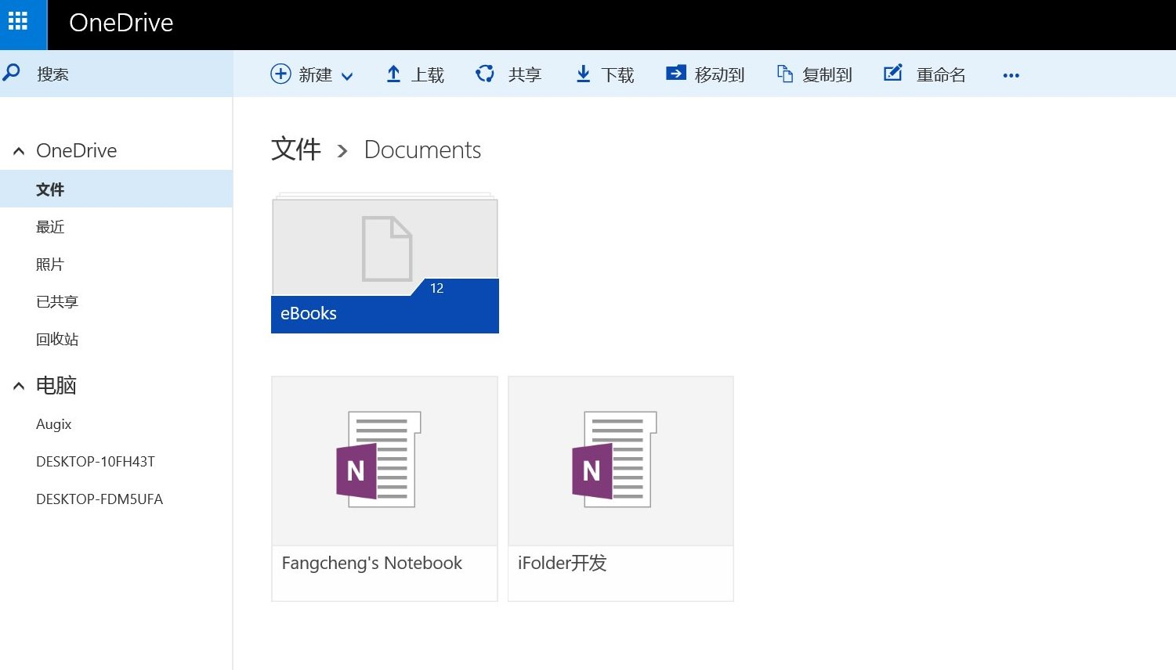Click the eBooks item count 12
This screenshot has height=670, width=1176.
pos(437,288)
